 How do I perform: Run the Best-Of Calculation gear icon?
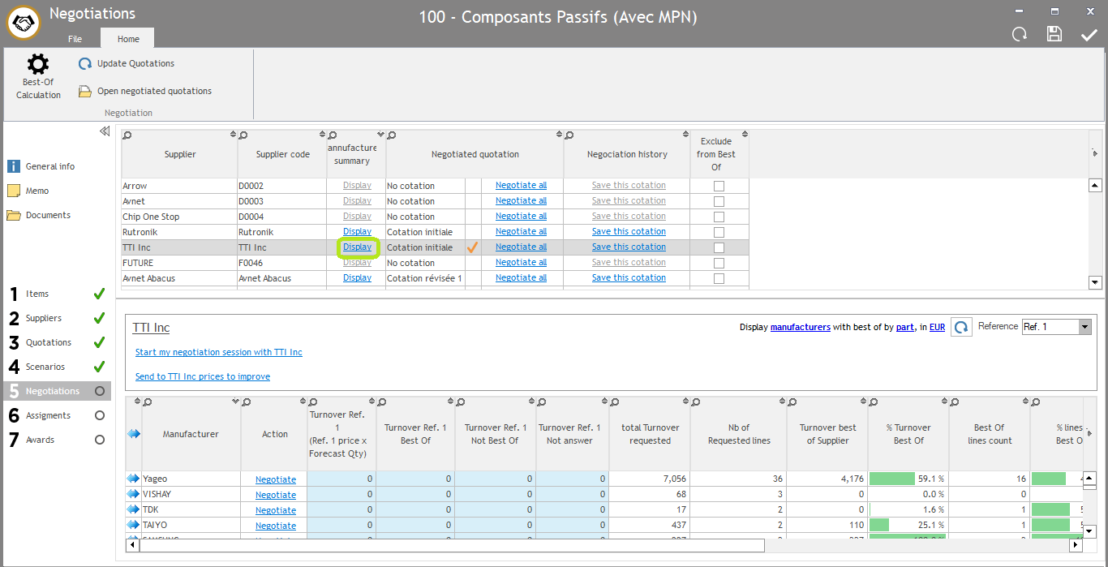38,65
